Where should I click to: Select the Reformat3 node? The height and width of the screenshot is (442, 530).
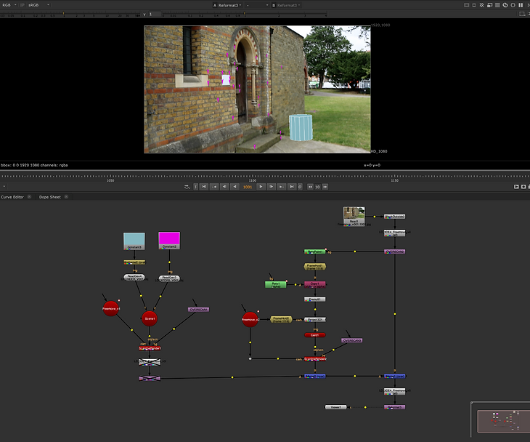pyautogui.click(x=394, y=407)
